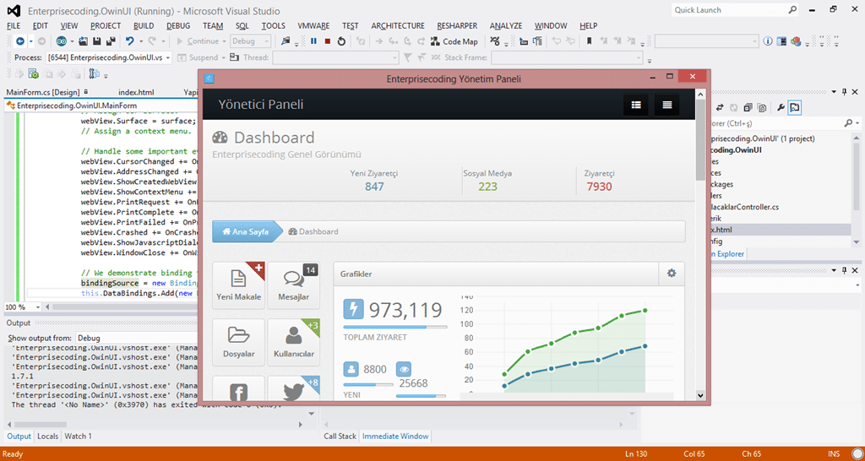Viewport: 865px width, 461px height.
Task: Switch to the Immediate Window tab
Action: [395, 437]
